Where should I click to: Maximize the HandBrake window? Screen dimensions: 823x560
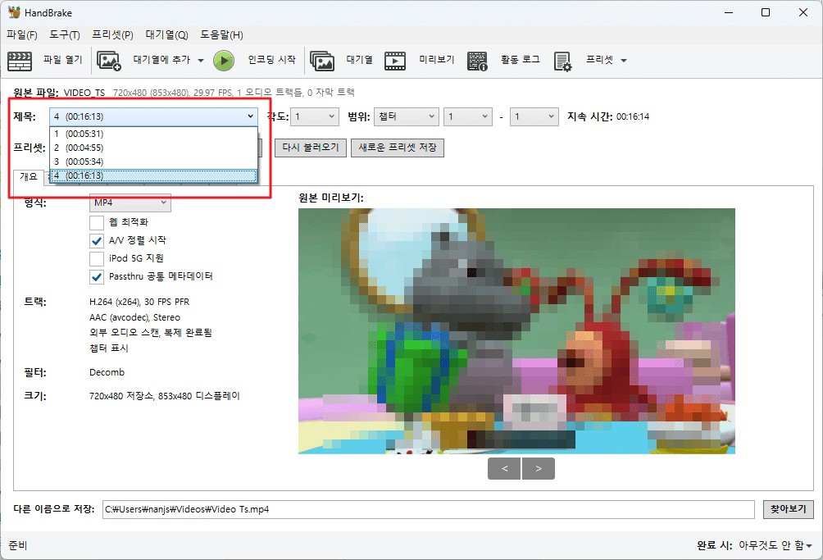tap(766, 12)
